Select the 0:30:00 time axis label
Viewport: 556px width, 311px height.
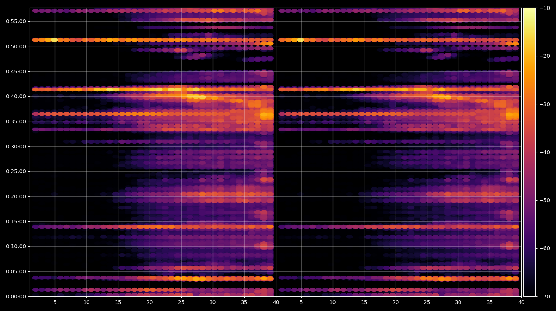coord(16,147)
